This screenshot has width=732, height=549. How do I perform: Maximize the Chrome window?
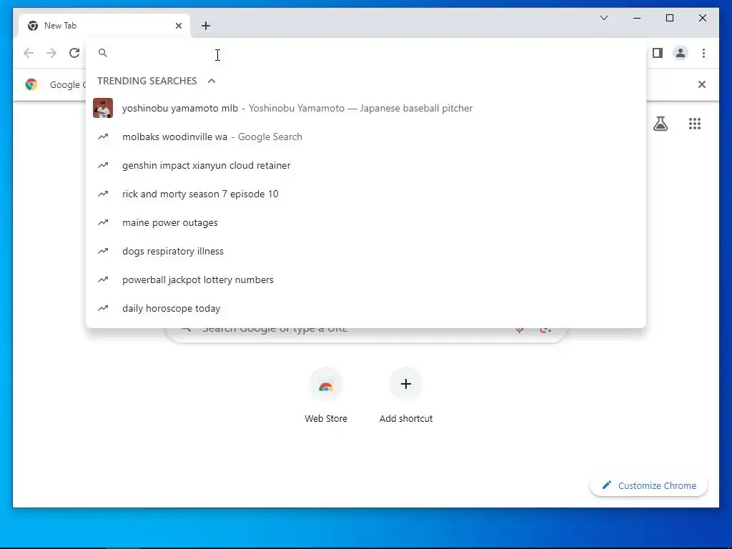[669, 18]
